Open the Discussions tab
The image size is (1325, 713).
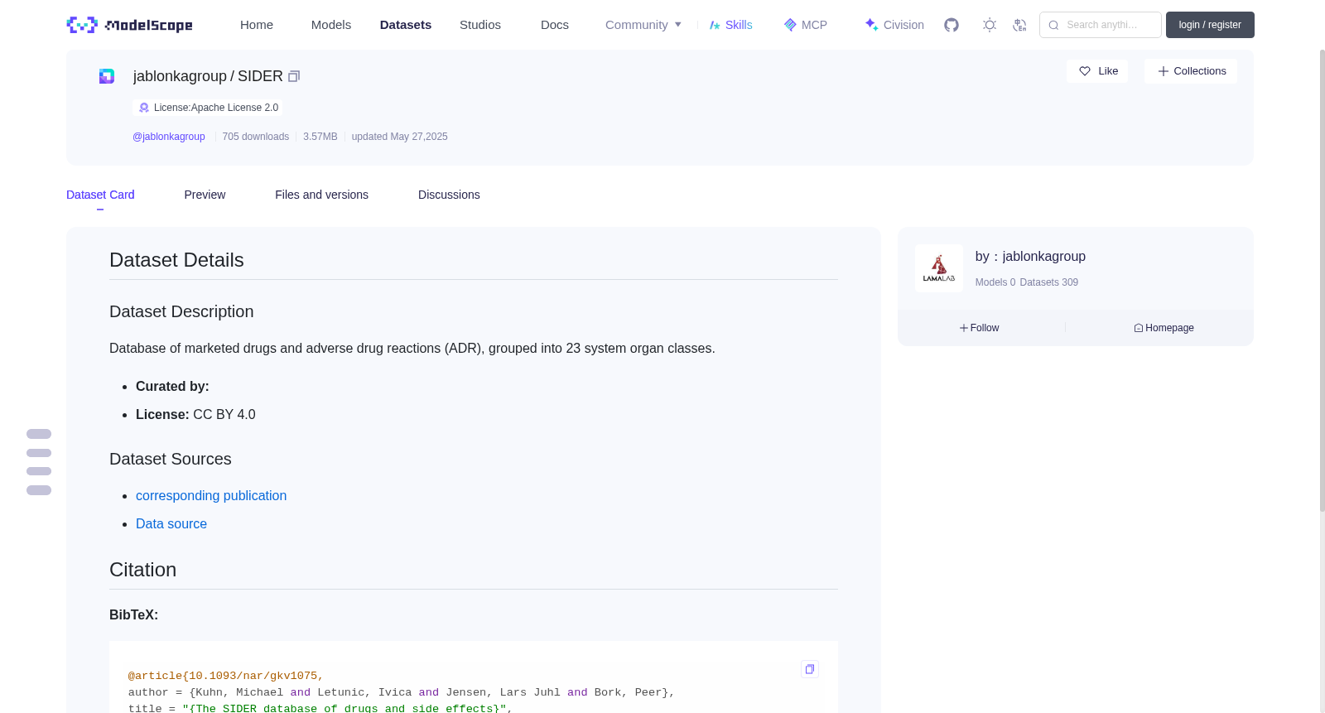tap(449, 195)
